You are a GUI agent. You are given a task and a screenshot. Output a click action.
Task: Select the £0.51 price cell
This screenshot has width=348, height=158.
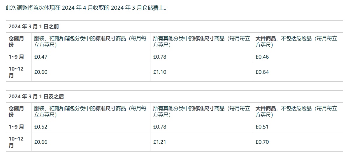click(262, 127)
